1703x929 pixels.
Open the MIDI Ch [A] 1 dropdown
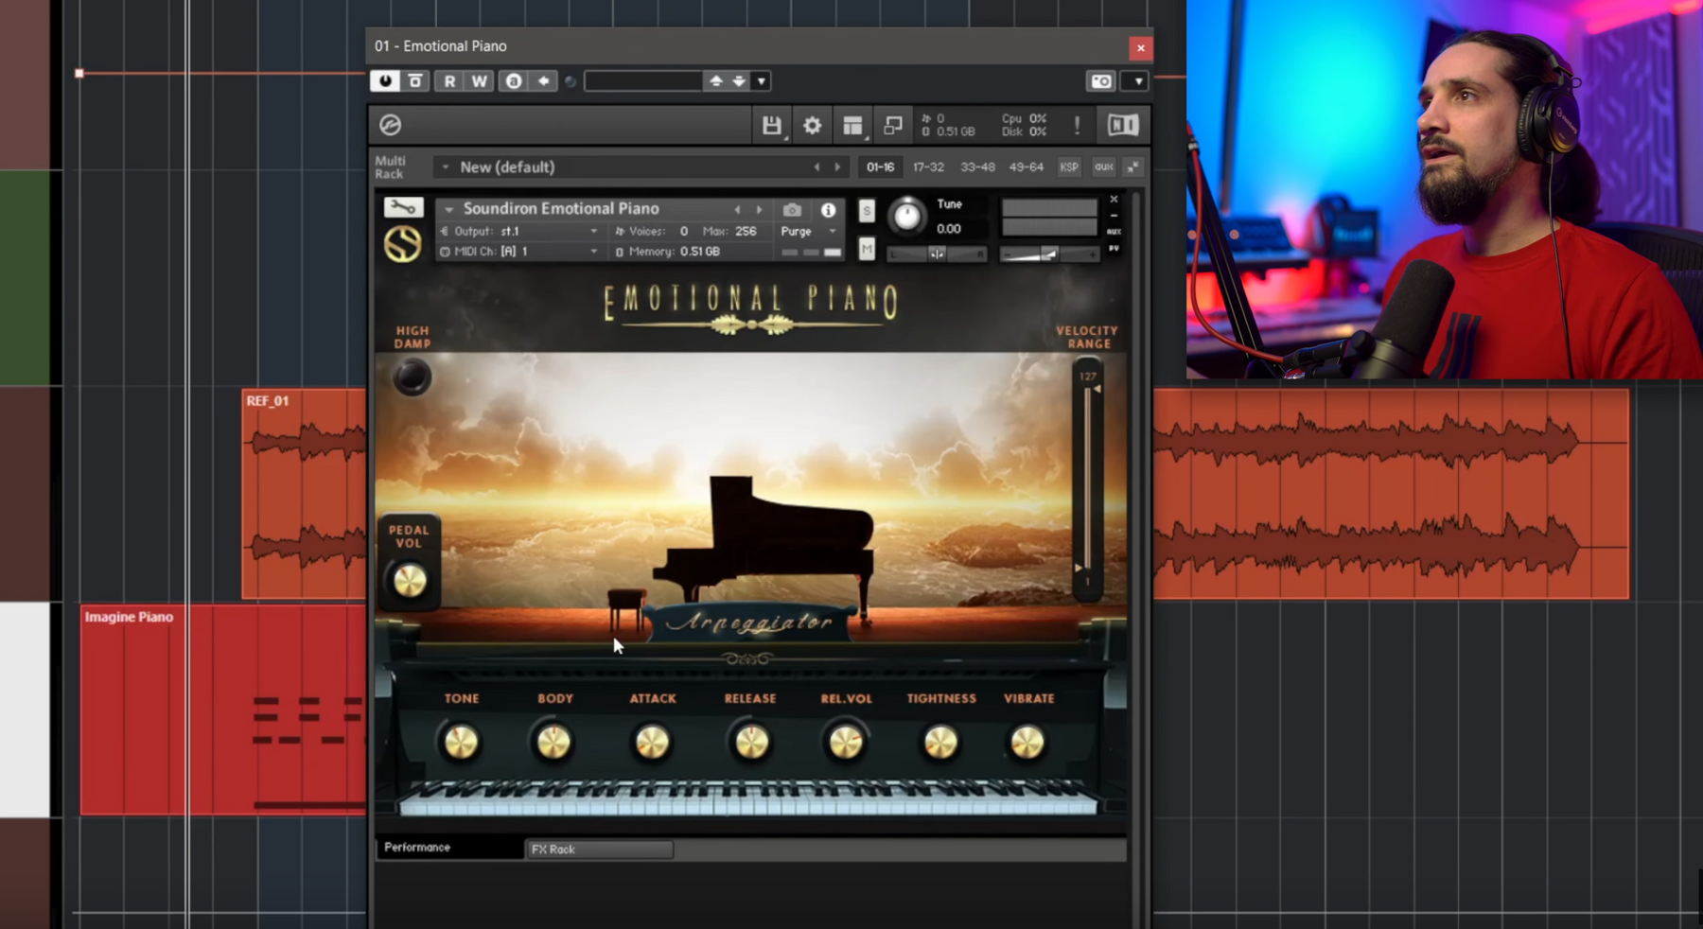pyautogui.click(x=518, y=252)
